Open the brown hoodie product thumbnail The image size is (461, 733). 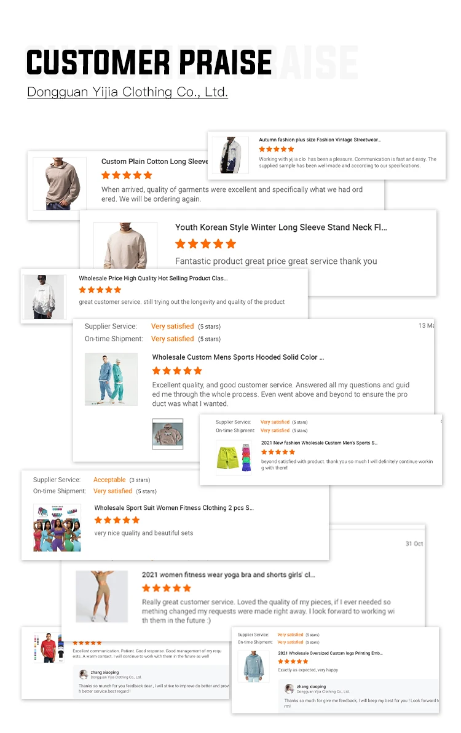pos(60,184)
